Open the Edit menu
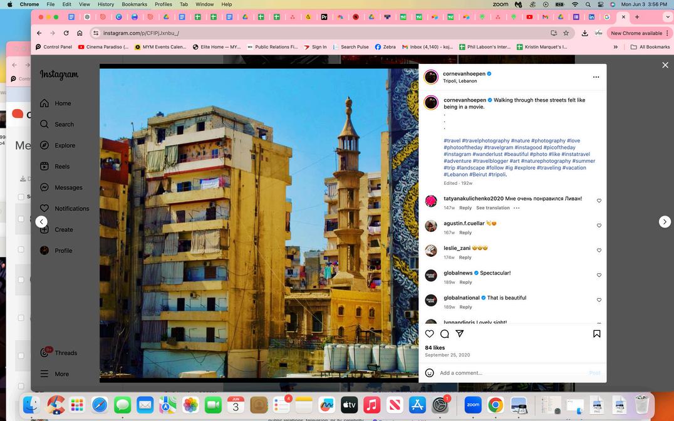The width and height of the screenshot is (674, 421). (66, 4)
